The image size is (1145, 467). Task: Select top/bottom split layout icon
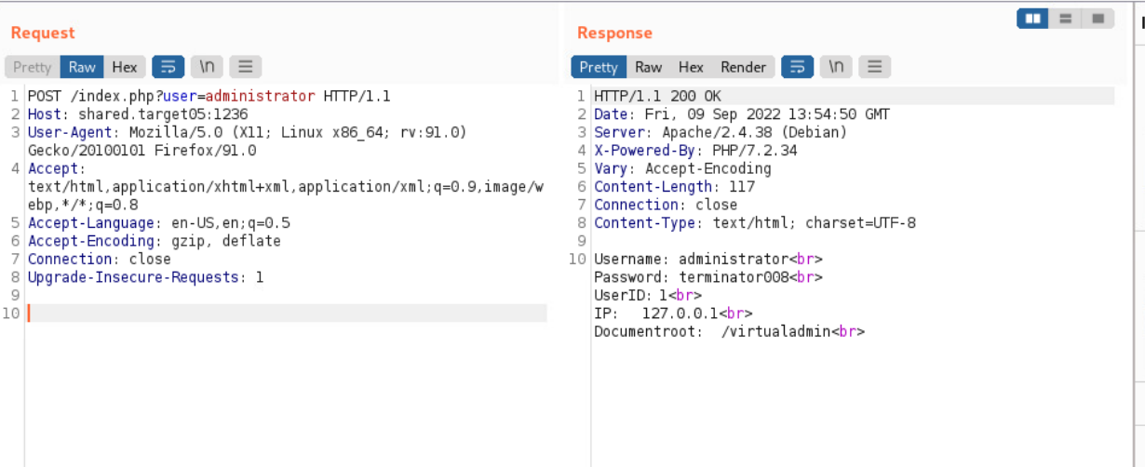(x=1066, y=19)
